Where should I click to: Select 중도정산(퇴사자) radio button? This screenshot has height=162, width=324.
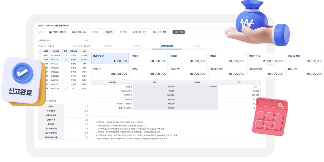pos(70,32)
